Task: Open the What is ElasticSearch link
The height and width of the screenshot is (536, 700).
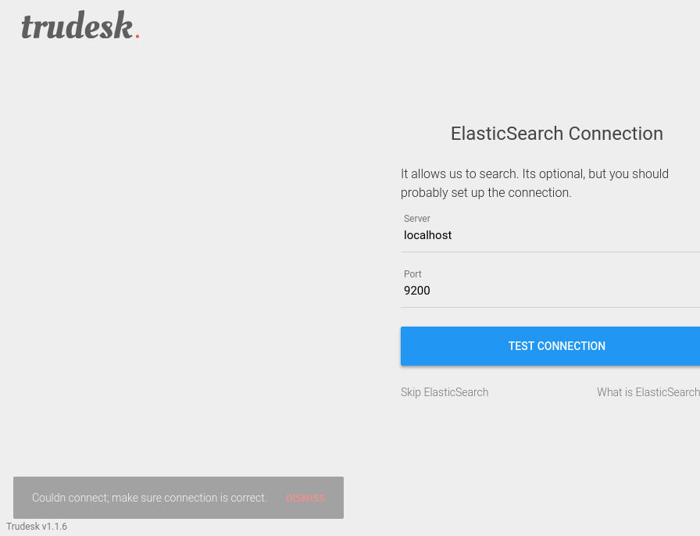Action: pyautogui.click(x=648, y=392)
